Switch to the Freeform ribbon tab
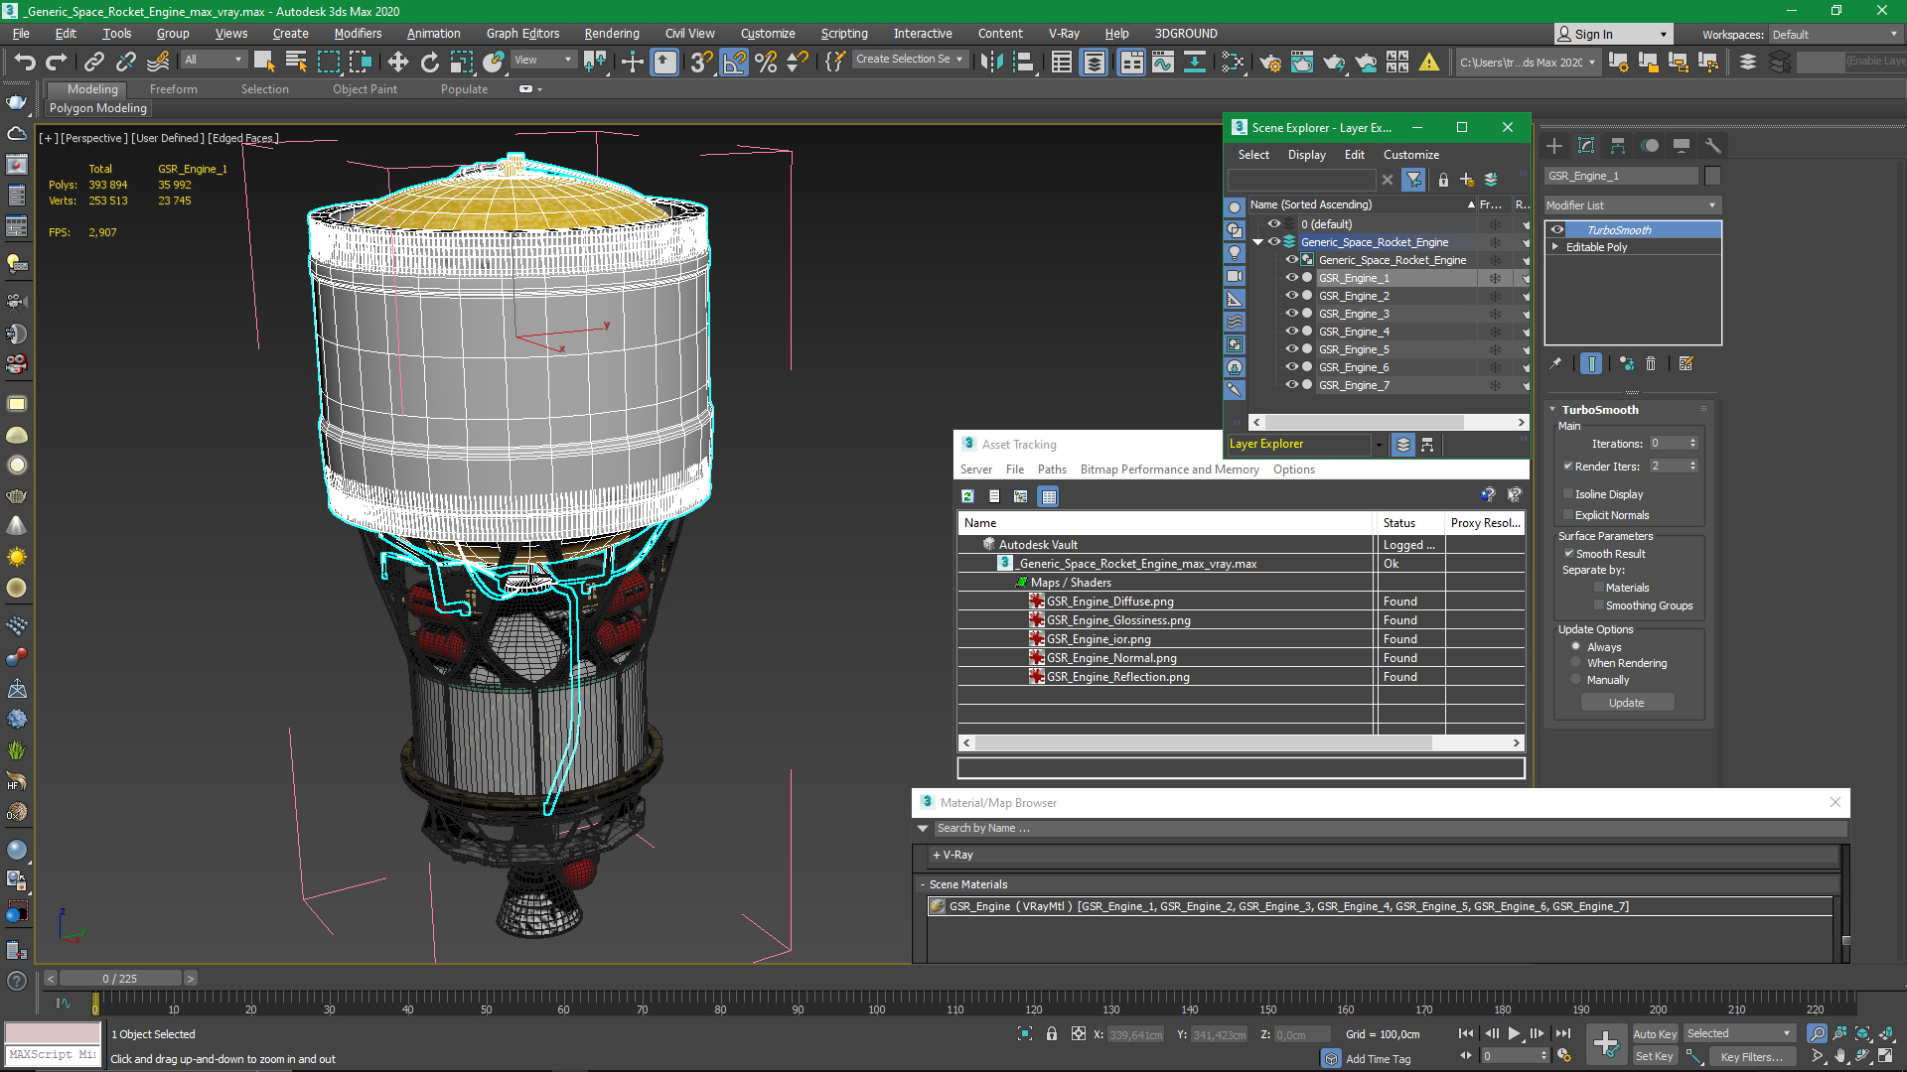The height and width of the screenshot is (1072, 1907). click(x=174, y=89)
